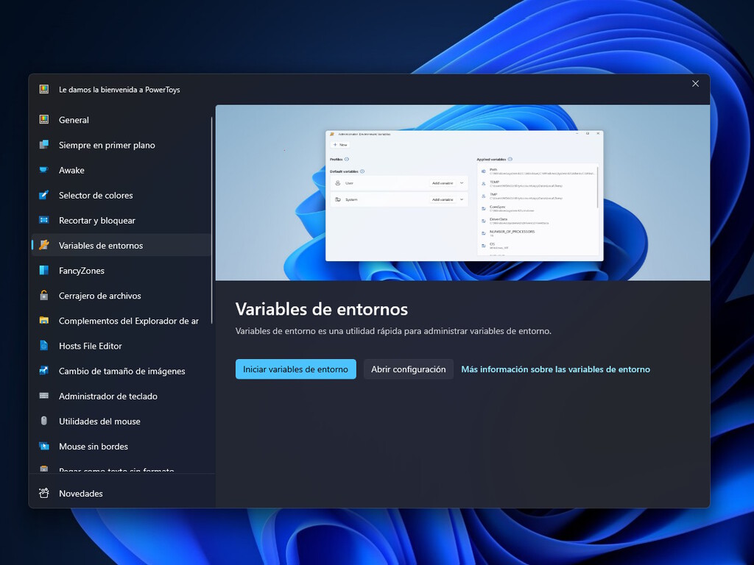This screenshot has width=754, height=565.
Task: Open Mouse sin bordes entry
Action: tap(121, 447)
